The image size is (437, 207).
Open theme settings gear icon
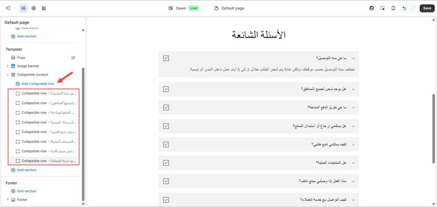coord(34,8)
